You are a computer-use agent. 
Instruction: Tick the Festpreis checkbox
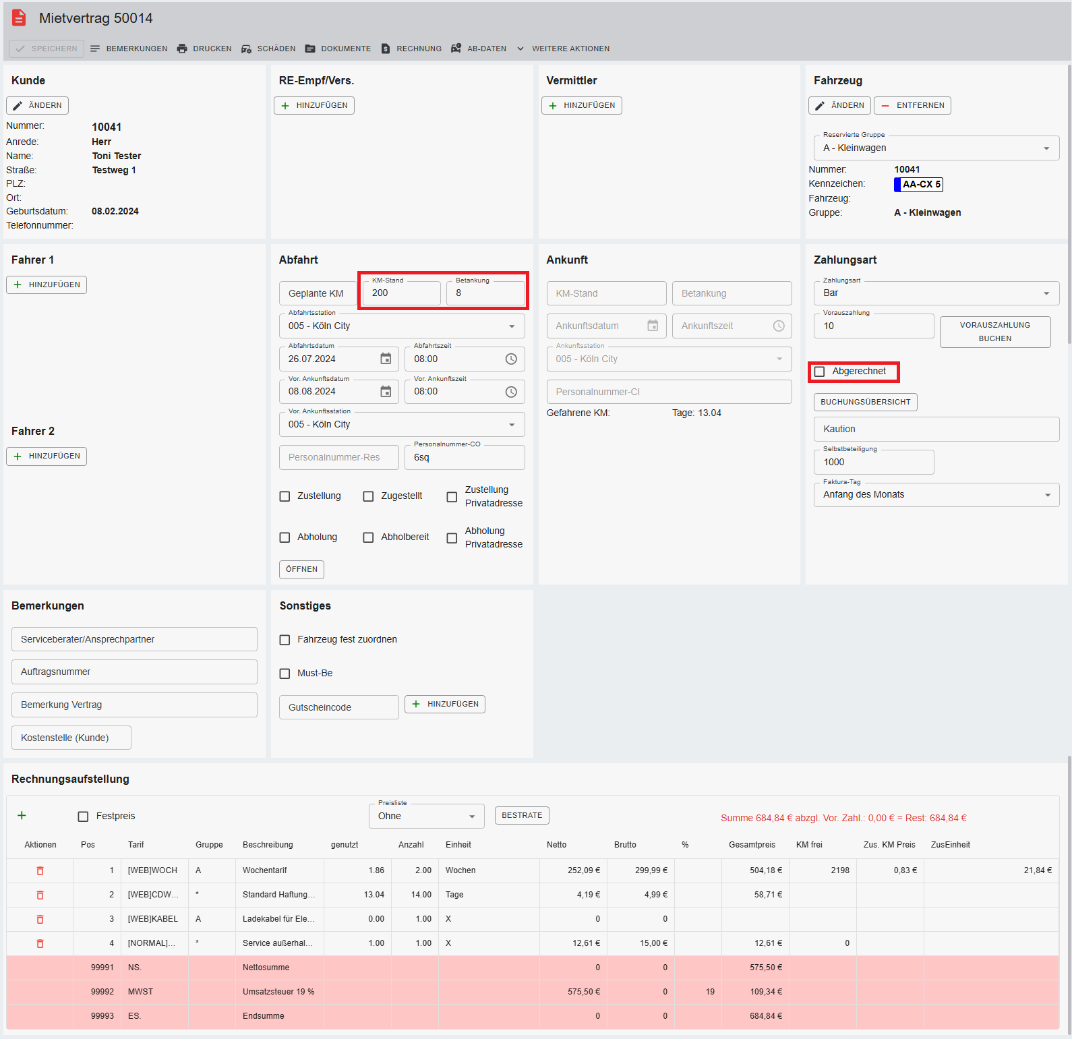(84, 817)
